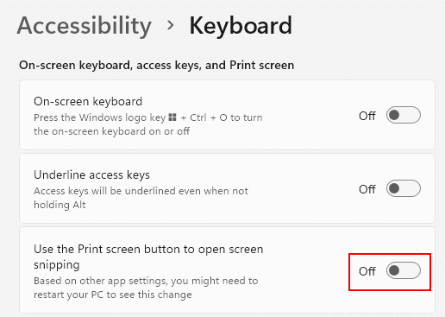Enable the Underline access keys switch
The width and height of the screenshot is (445, 317).
[x=404, y=188]
